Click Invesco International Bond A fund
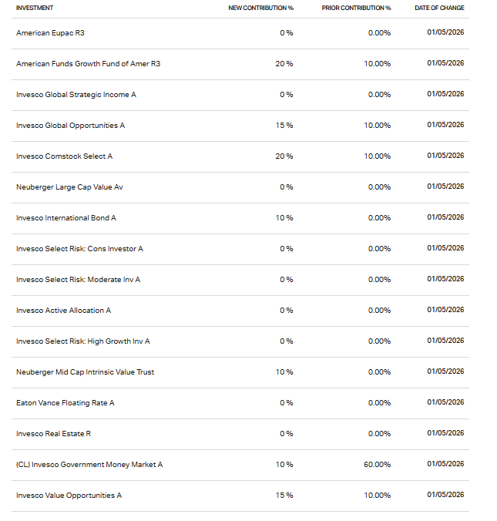This screenshot has width=497, height=521. click(x=66, y=217)
